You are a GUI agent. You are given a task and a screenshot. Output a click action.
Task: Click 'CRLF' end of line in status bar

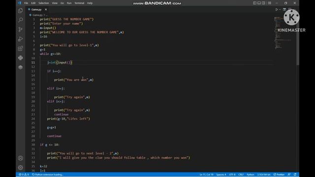[x=241, y=175]
